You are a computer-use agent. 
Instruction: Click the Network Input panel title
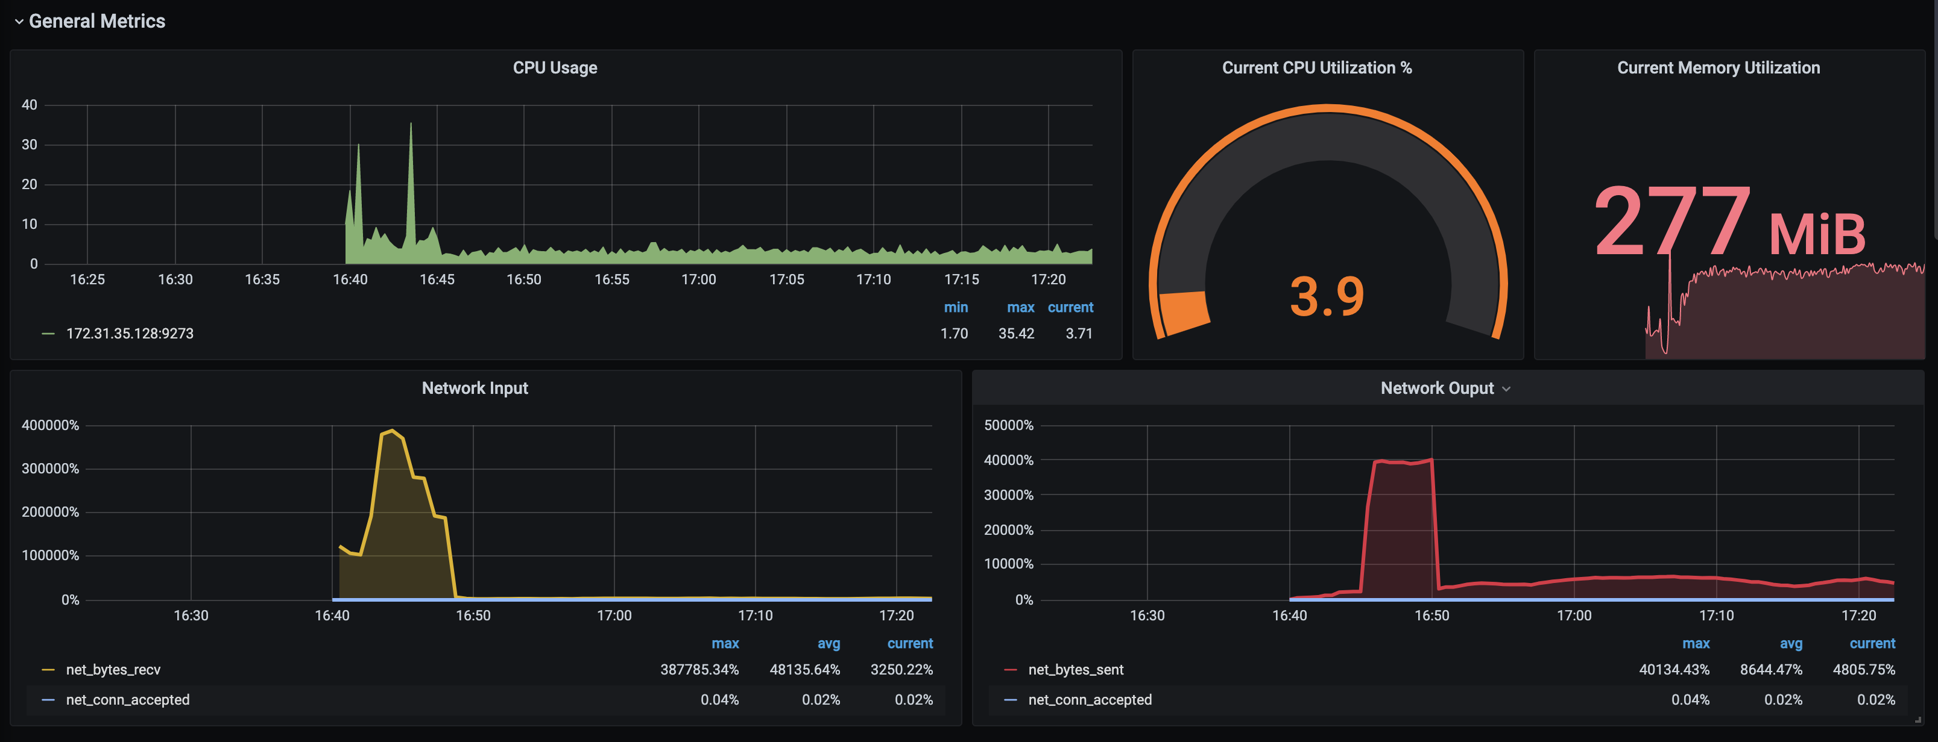475,388
